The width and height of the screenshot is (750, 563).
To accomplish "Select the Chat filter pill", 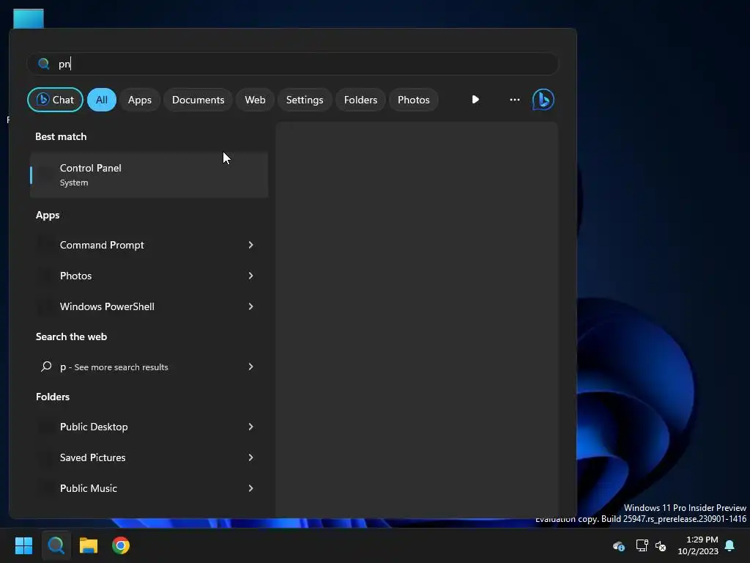I will pos(55,100).
